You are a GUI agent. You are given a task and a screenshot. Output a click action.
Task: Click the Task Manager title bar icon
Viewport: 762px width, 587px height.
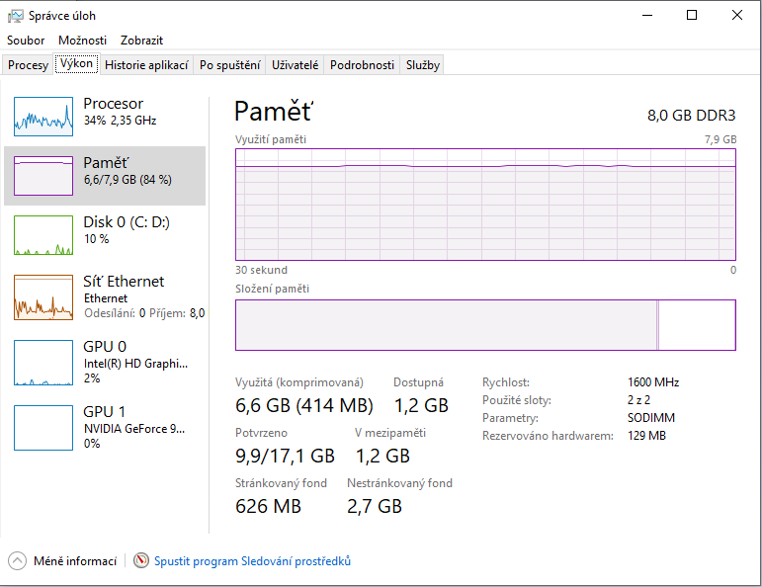click(x=16, y=16)
